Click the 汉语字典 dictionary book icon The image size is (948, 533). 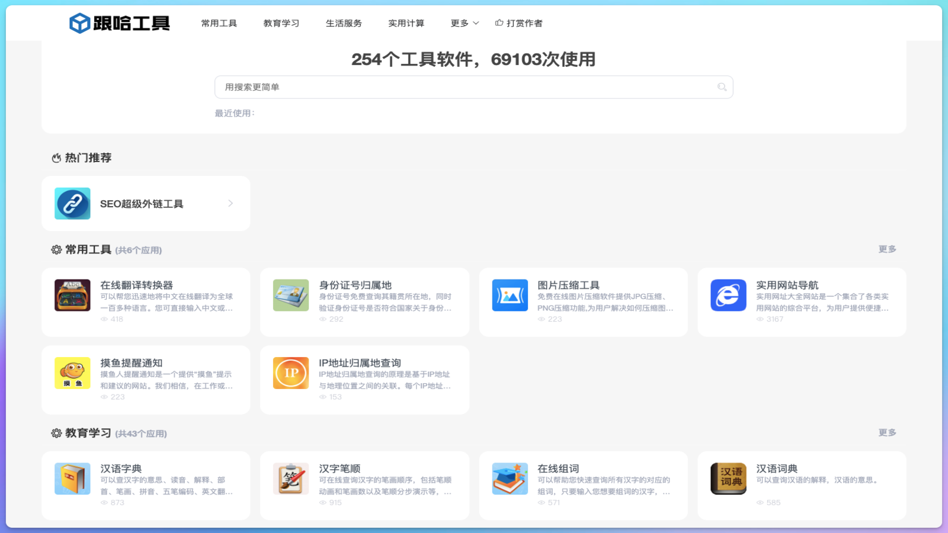(x=72, y=478)
